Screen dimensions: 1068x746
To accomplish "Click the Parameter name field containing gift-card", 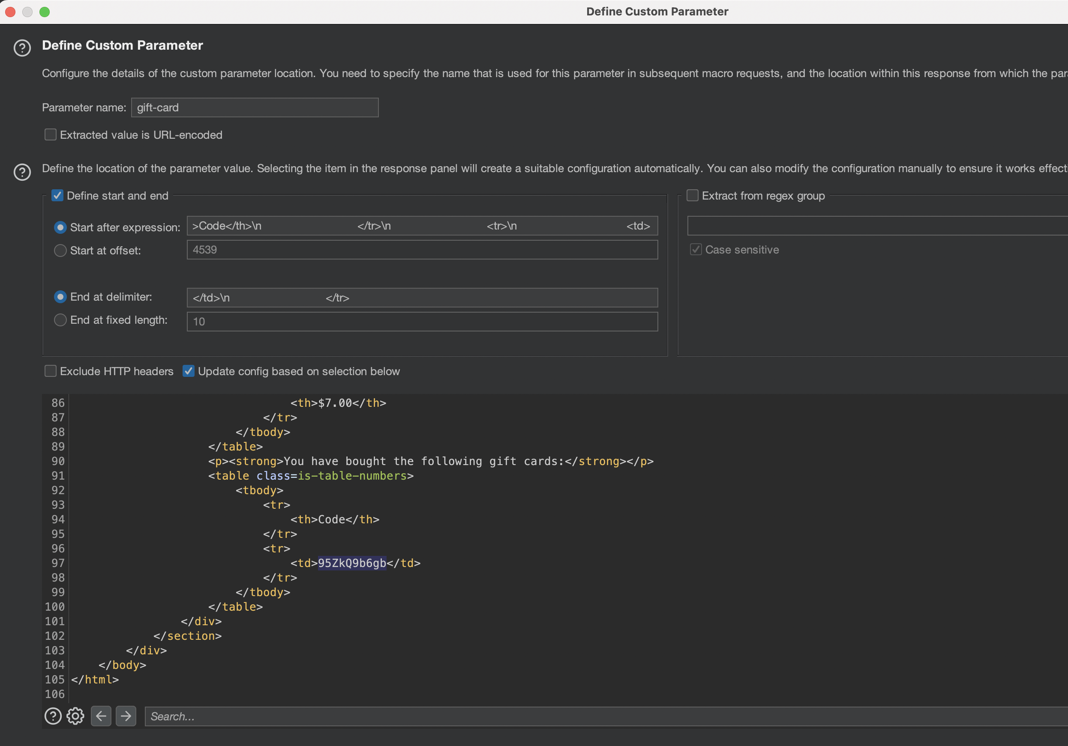I will coord(255,107).
